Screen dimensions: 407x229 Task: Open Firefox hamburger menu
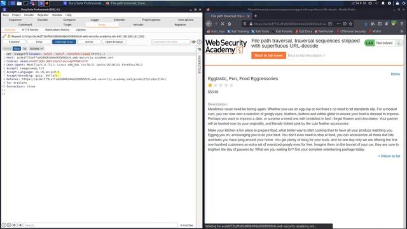402,24
